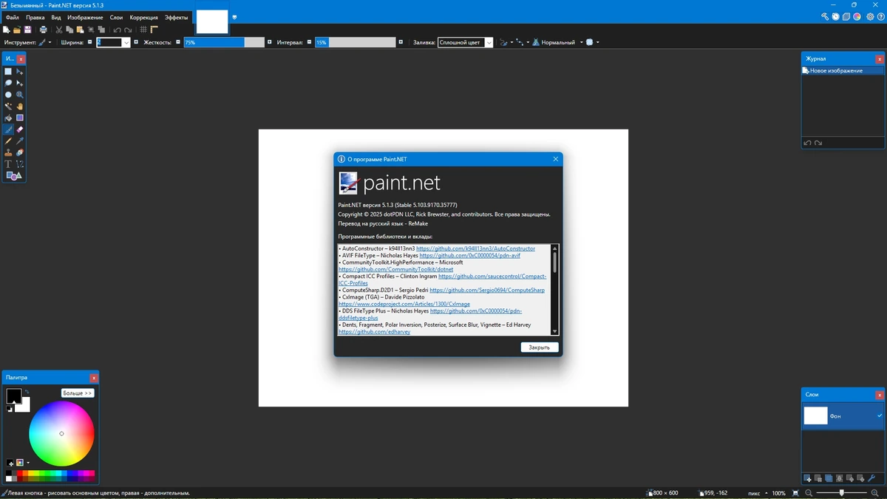Screen dimensions: 887x499
Task: Open the Вид menu
Action: coord(56,17)
